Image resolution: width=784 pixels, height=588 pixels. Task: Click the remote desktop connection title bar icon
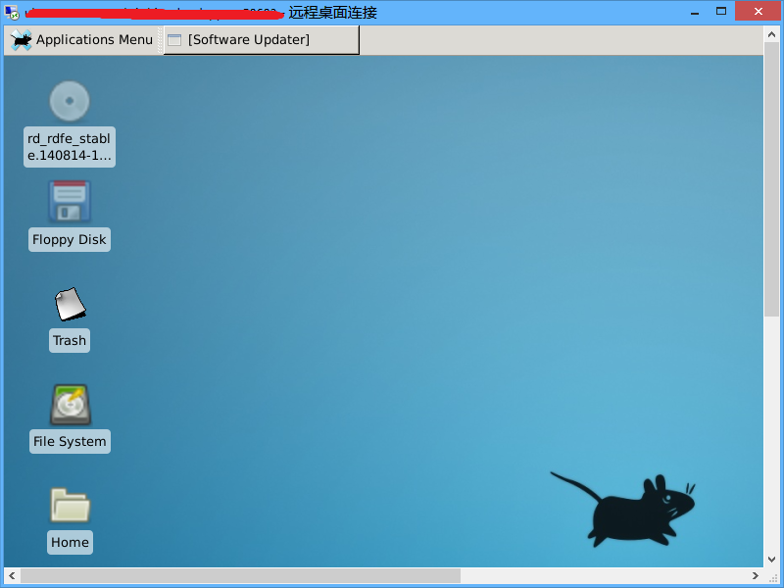click(12, 13)
